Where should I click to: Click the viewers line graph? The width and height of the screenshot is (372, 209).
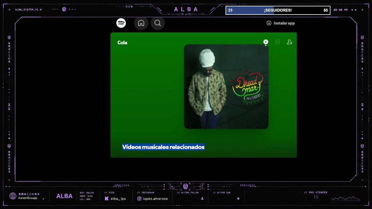pyautogui.click(x=346, y=199)
